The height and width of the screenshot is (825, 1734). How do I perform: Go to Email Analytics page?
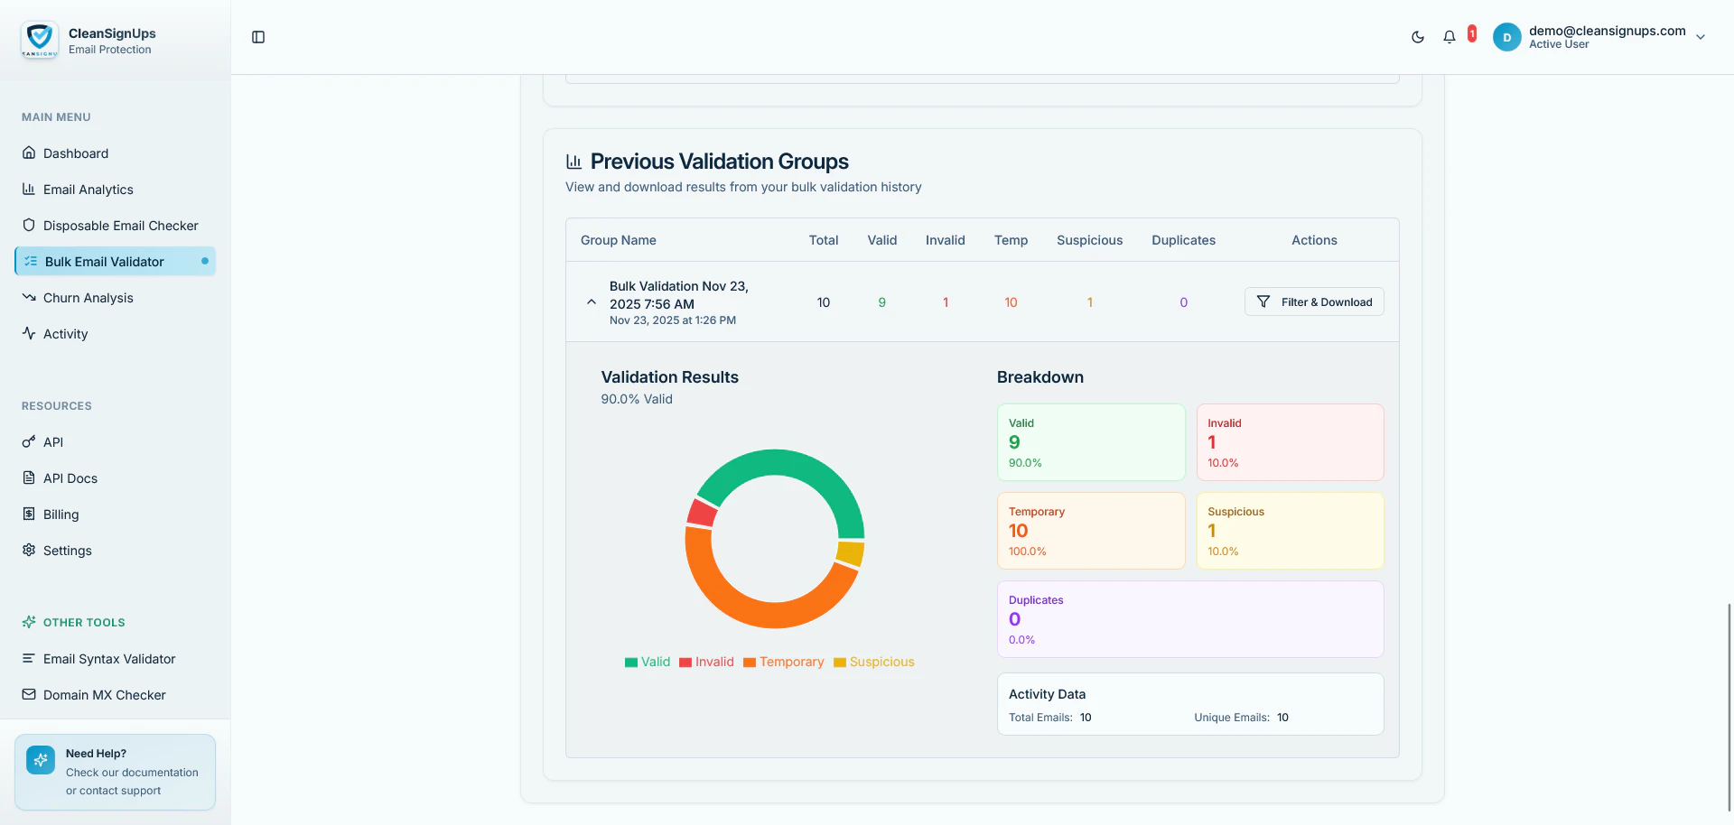pos(116,190)
